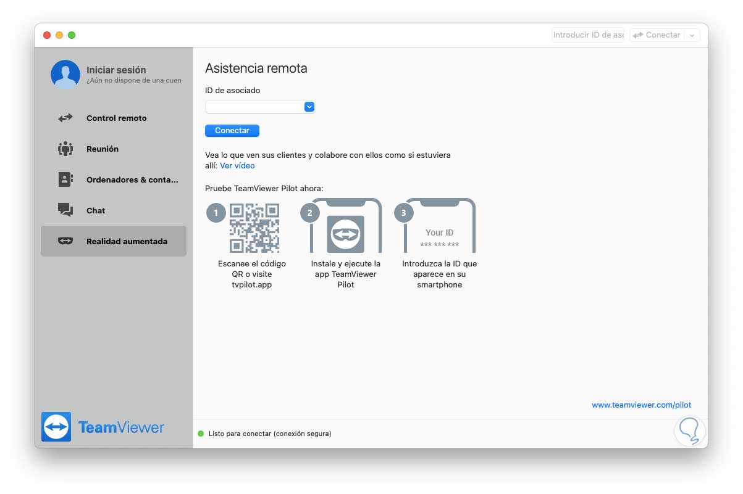This screenshot has height=494, width=743.
Task: Open the Control remoto section
Action: pyautogui.click(x=114, y=118)
